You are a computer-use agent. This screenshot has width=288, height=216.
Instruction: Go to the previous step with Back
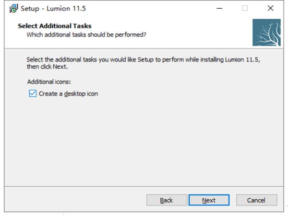coord(167,200)
